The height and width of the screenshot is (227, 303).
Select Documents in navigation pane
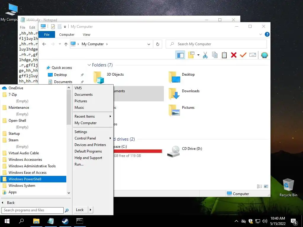(63, 82)
